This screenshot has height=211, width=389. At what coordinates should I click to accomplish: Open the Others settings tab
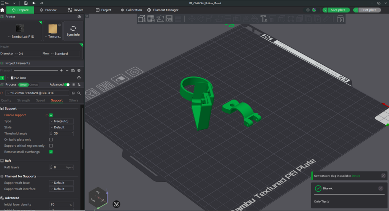(73, 100)
